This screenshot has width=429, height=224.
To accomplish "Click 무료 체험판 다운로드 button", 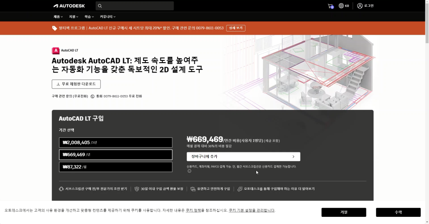I will (x=76, y=84).
